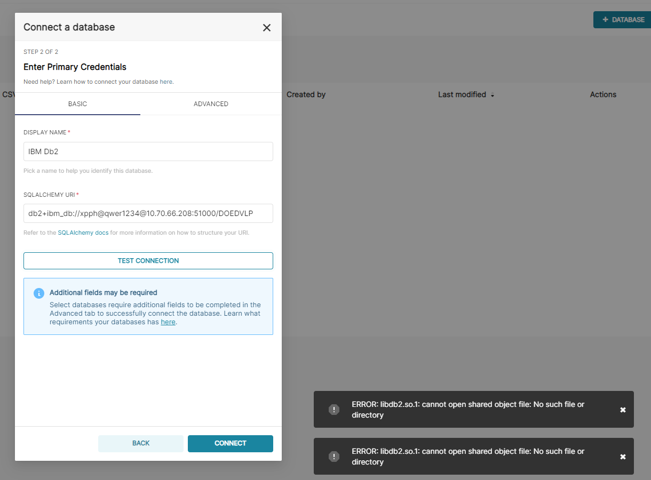Open the CSV header area options
Viewport: 651px width, 480px height.
click(x=7, y=94)
